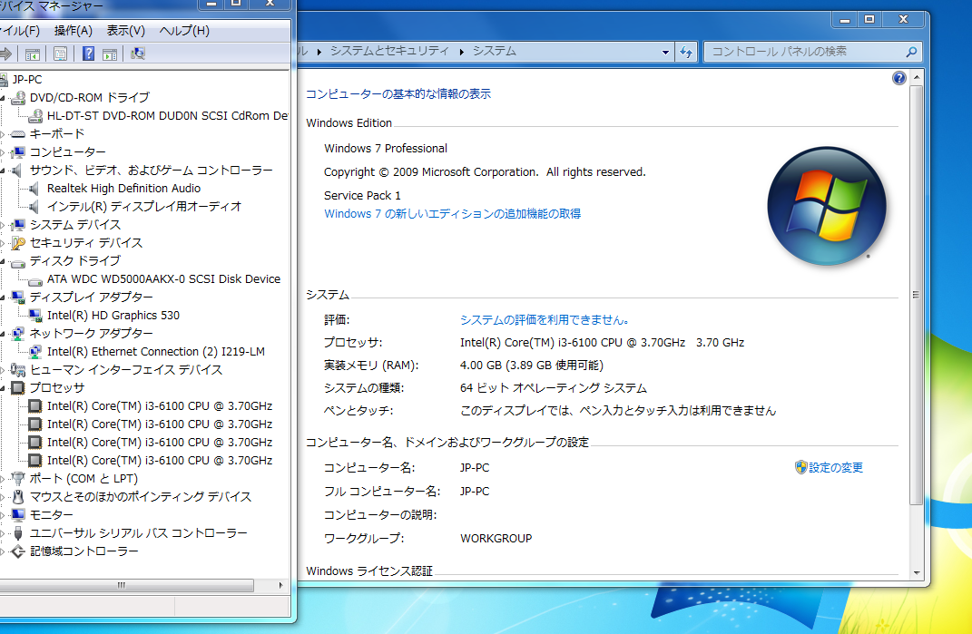This screenshot has width=972, height=634.
Task: Click the プロセッサ chip category icon
Action: tap(18, 388)
